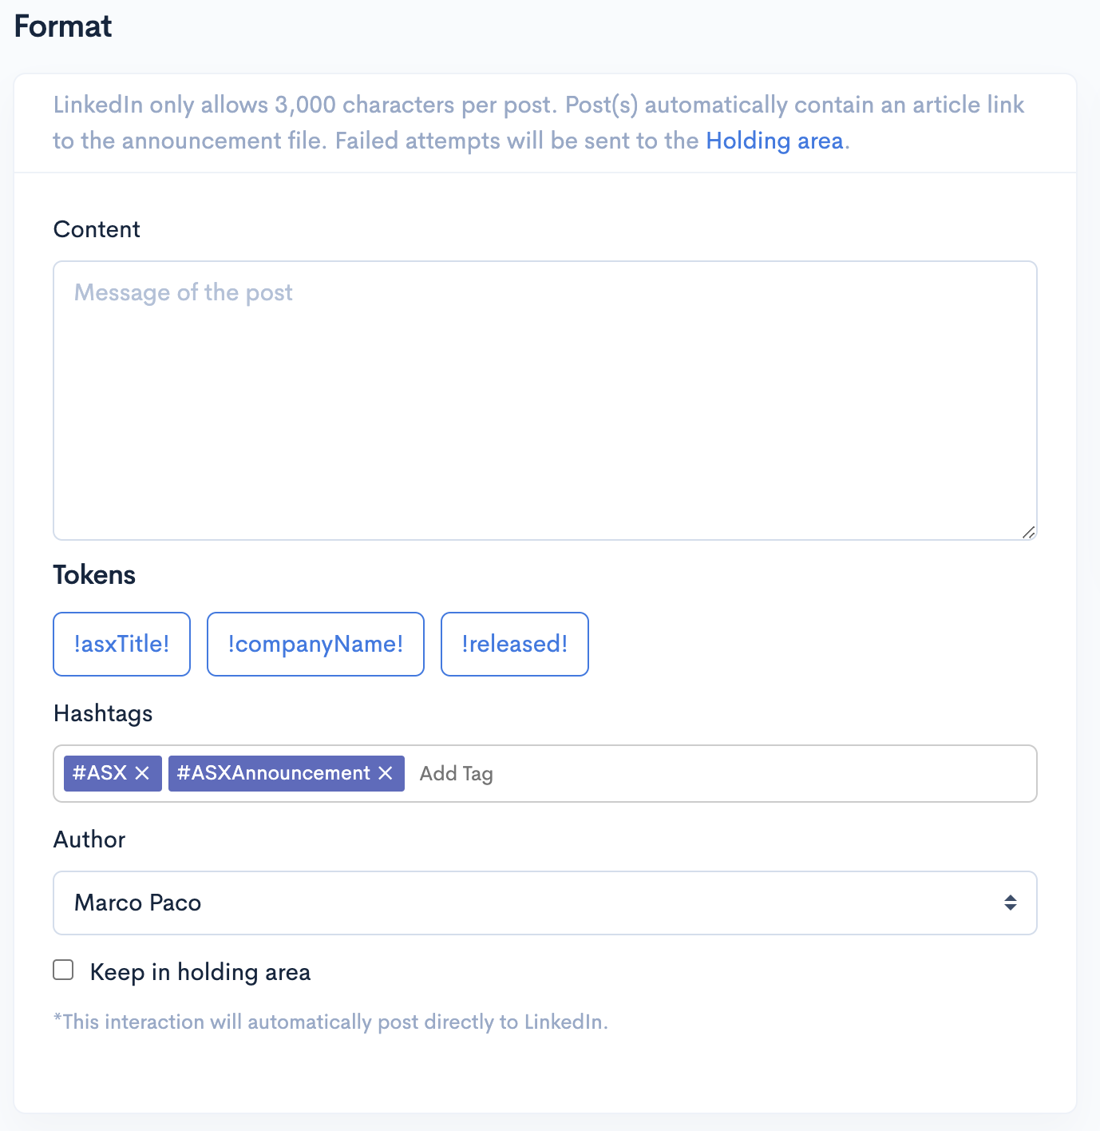Remove the #ASX hashtag
The width and height of the screenshot is (1100, 1131).
144,772
